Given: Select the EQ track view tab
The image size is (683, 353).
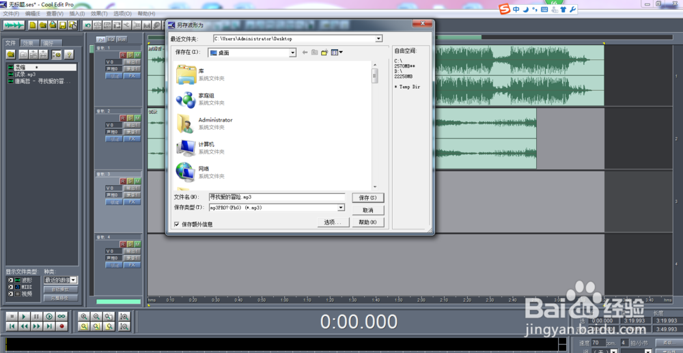Looking at the screenshot, I should point(111,39).
